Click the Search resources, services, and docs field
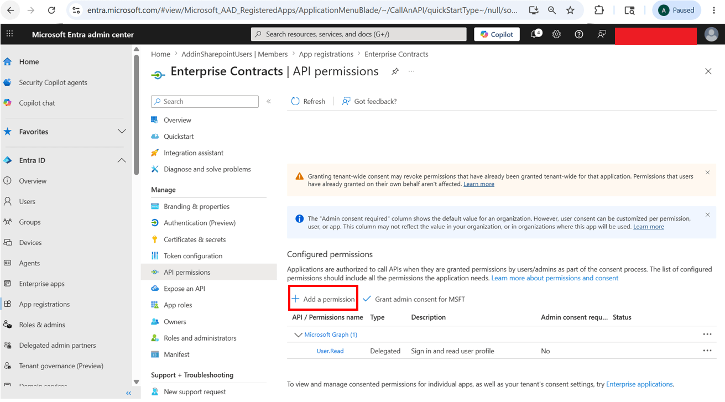Viewport: 725px width, 402px height. tap(359, 34)
